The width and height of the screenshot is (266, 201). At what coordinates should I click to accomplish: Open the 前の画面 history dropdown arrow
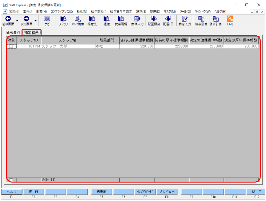coord(17,21)
